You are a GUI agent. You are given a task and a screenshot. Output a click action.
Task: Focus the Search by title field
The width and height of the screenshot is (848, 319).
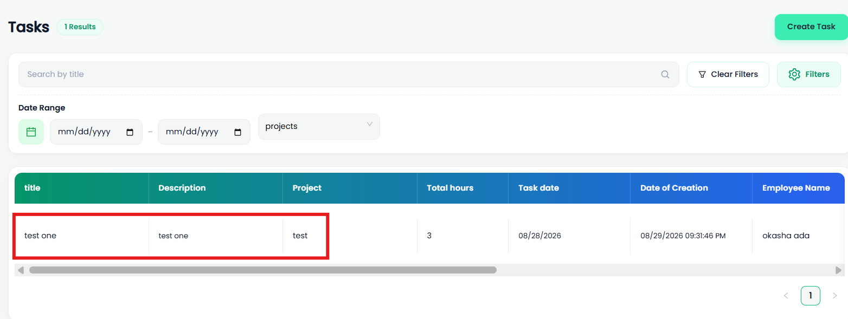pyautogui.click(x=349, y=75)
